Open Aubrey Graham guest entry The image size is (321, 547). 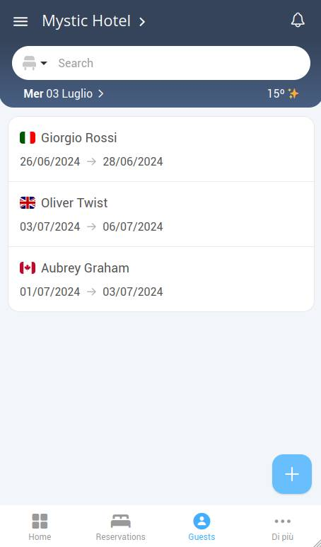coord(161,280)
